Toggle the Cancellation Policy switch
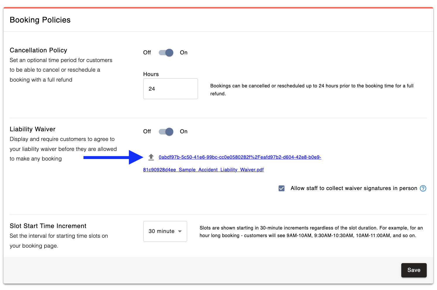 (166, 53)
